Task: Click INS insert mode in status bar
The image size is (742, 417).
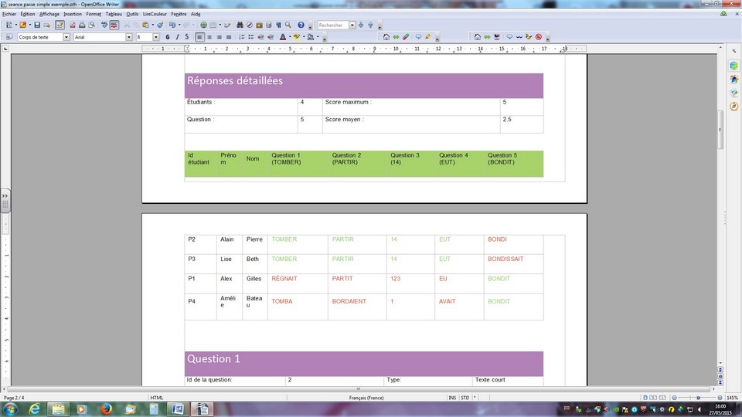Action: 452,398
